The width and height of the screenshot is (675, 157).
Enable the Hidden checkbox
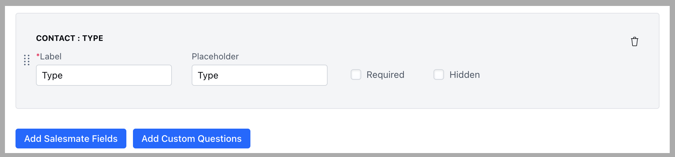[439, 75]
